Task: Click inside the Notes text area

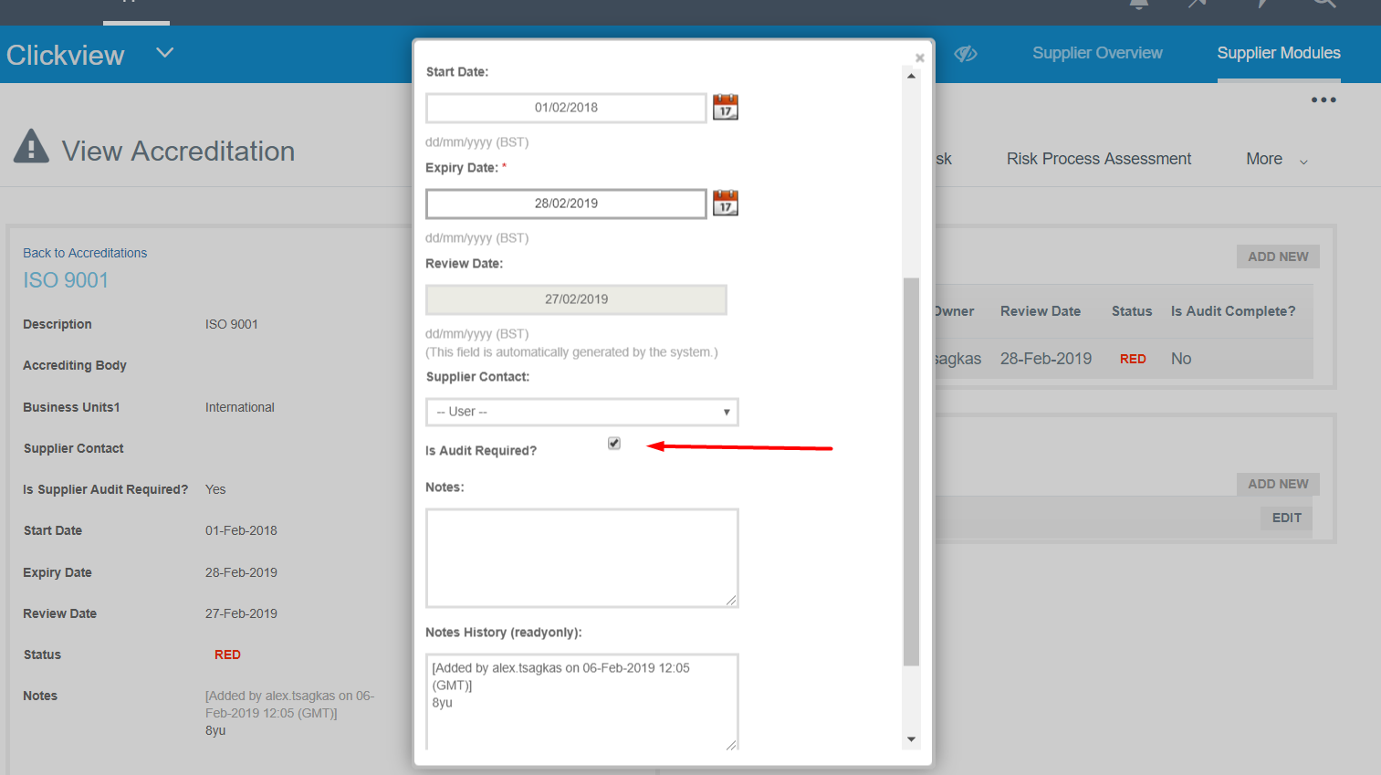Action: 581,558
